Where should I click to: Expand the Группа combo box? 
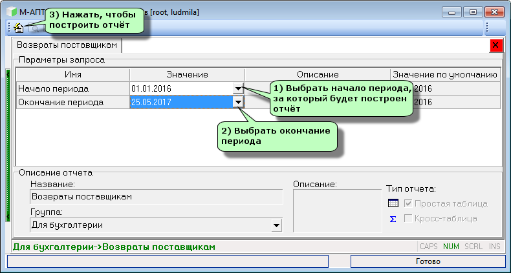pos(276,225)
